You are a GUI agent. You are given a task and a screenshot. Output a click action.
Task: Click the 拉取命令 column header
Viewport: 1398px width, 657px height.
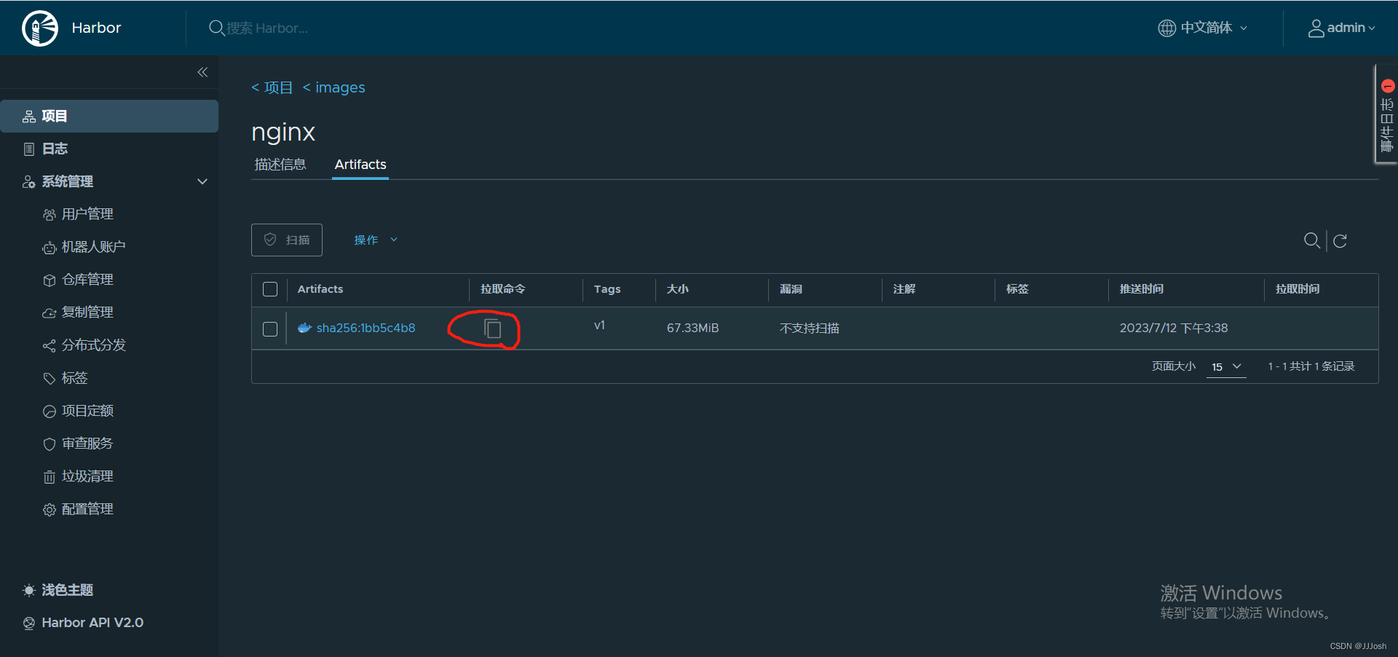(x=502, y=289)
